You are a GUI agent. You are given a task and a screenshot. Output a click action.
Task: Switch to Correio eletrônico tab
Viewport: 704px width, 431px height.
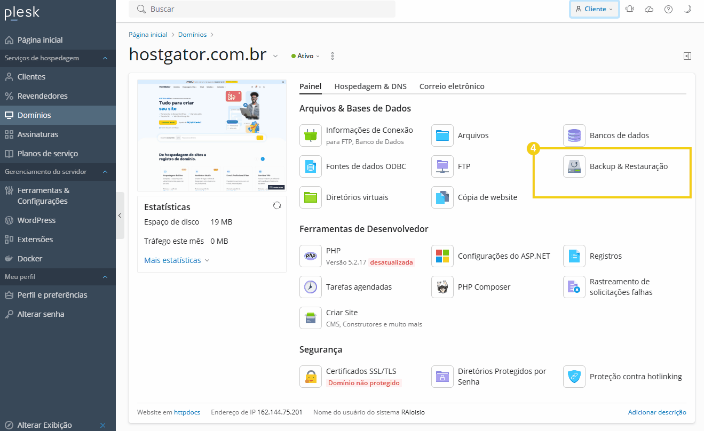tap(452, 86)
